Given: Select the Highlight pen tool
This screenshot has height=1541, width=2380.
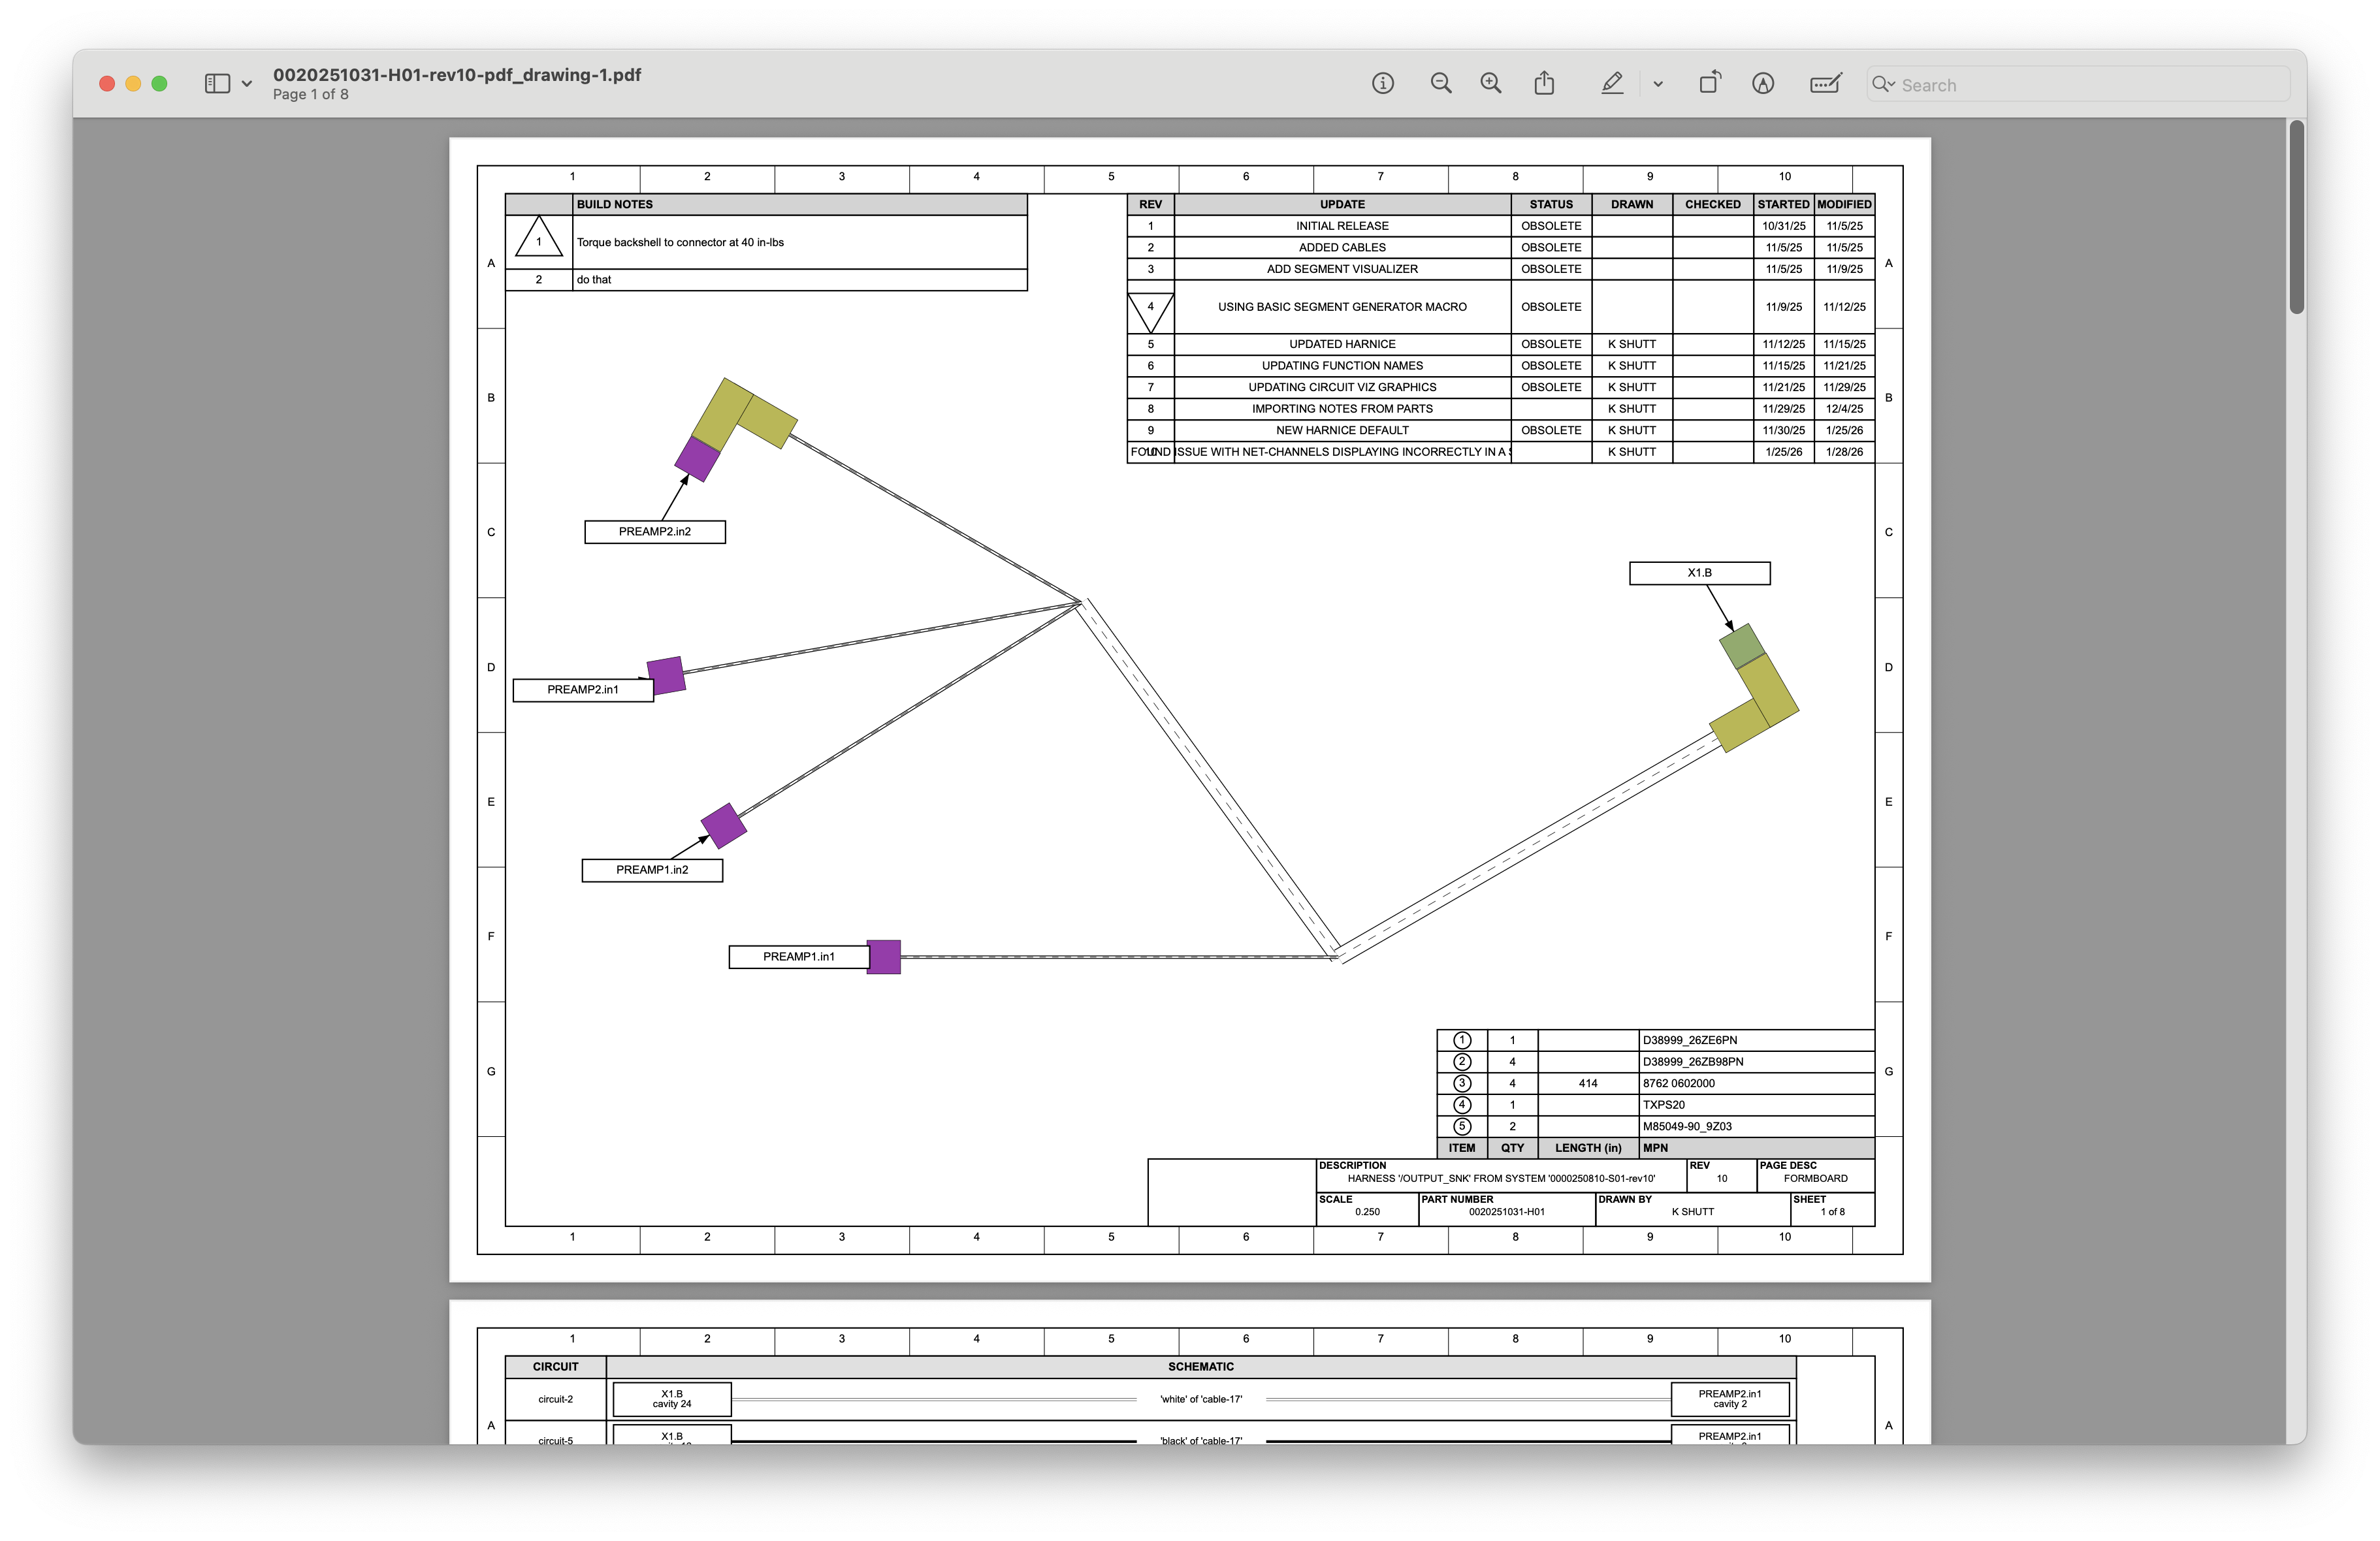Looking at the screenshot, I should click(x=1612, y=84).
